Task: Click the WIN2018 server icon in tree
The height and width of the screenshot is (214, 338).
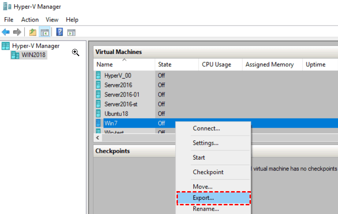Action: click(x=15, y=55)
